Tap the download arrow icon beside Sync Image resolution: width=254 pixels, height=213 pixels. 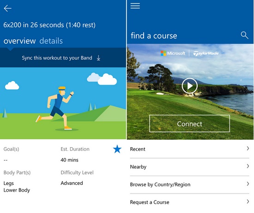click(x=98, y=58)
